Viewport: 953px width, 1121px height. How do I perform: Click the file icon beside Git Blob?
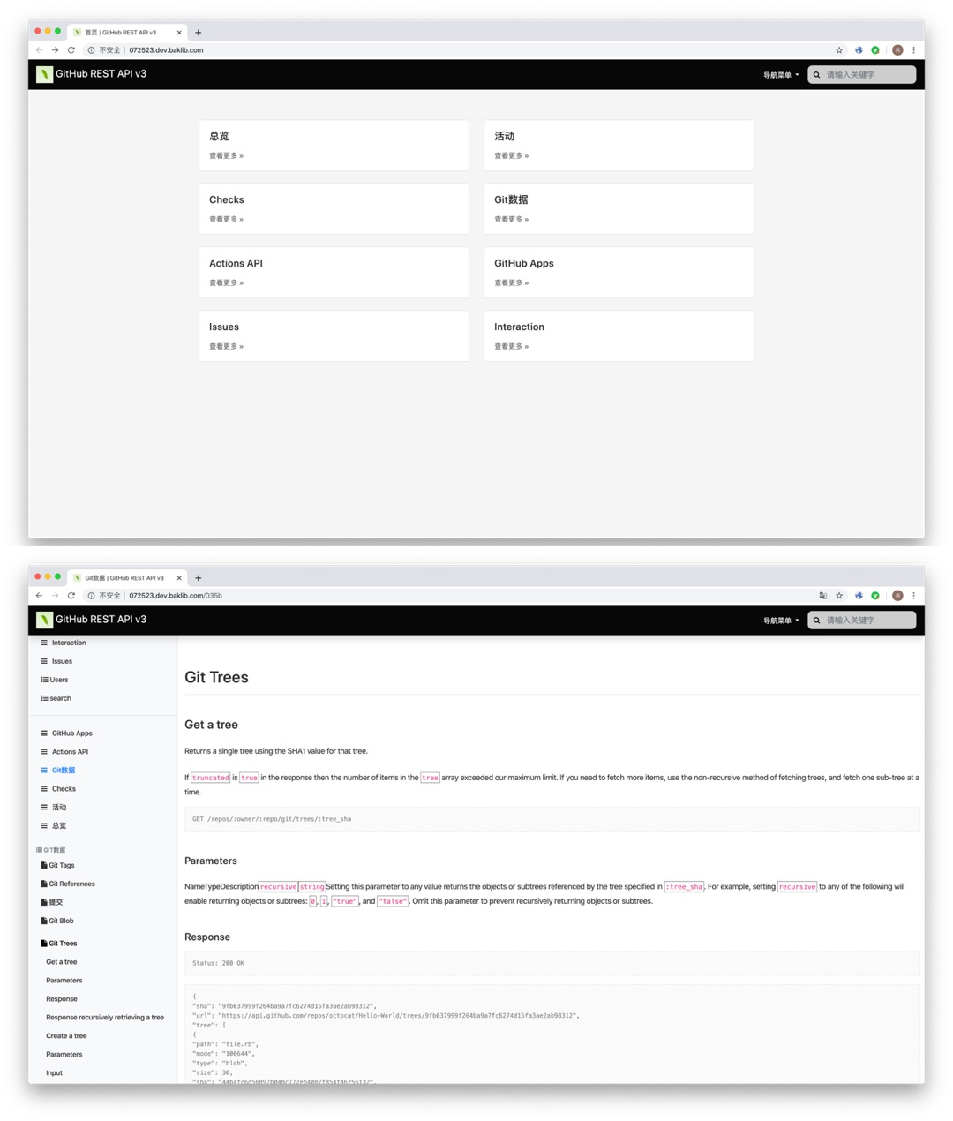44,921
